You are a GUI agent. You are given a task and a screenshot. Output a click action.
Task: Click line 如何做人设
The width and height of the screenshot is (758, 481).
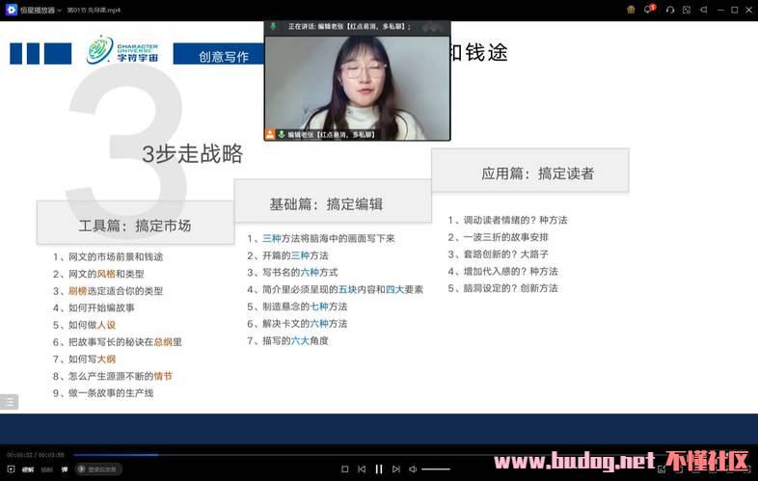coord(84,325)
